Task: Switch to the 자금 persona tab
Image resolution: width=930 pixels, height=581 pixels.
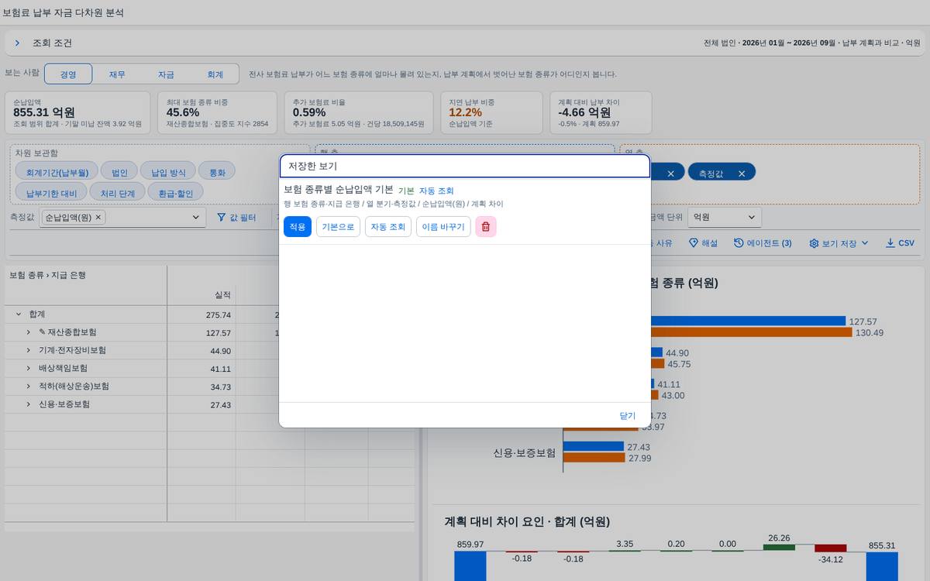Action: [166, 74]
